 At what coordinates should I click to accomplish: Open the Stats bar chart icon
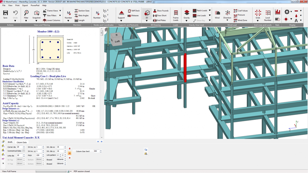pyautogui.click(x=278, y=12)
